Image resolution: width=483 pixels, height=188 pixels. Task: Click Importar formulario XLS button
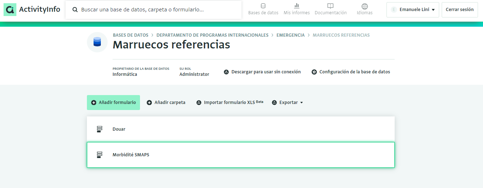point(230,103)
